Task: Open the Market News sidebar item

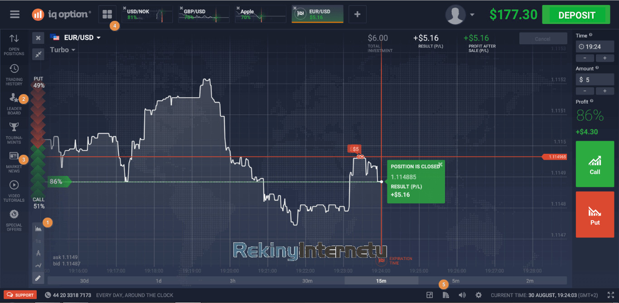Action: [x=14, y=162]
